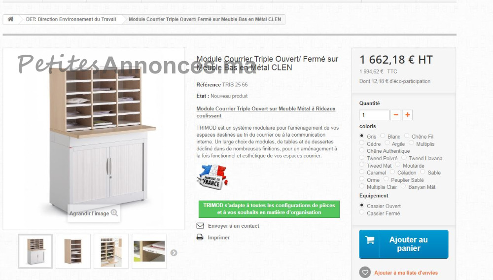The width and height of the screenshot is (493, 280).
Task: Increase quantity with the plus button
Action: (408, 115)
